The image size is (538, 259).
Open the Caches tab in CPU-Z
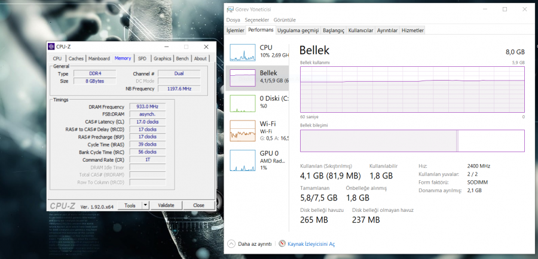coord(76,58)
